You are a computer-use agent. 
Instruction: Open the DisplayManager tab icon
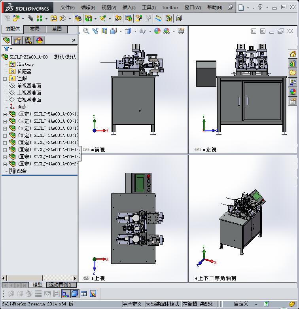point(40,40)
